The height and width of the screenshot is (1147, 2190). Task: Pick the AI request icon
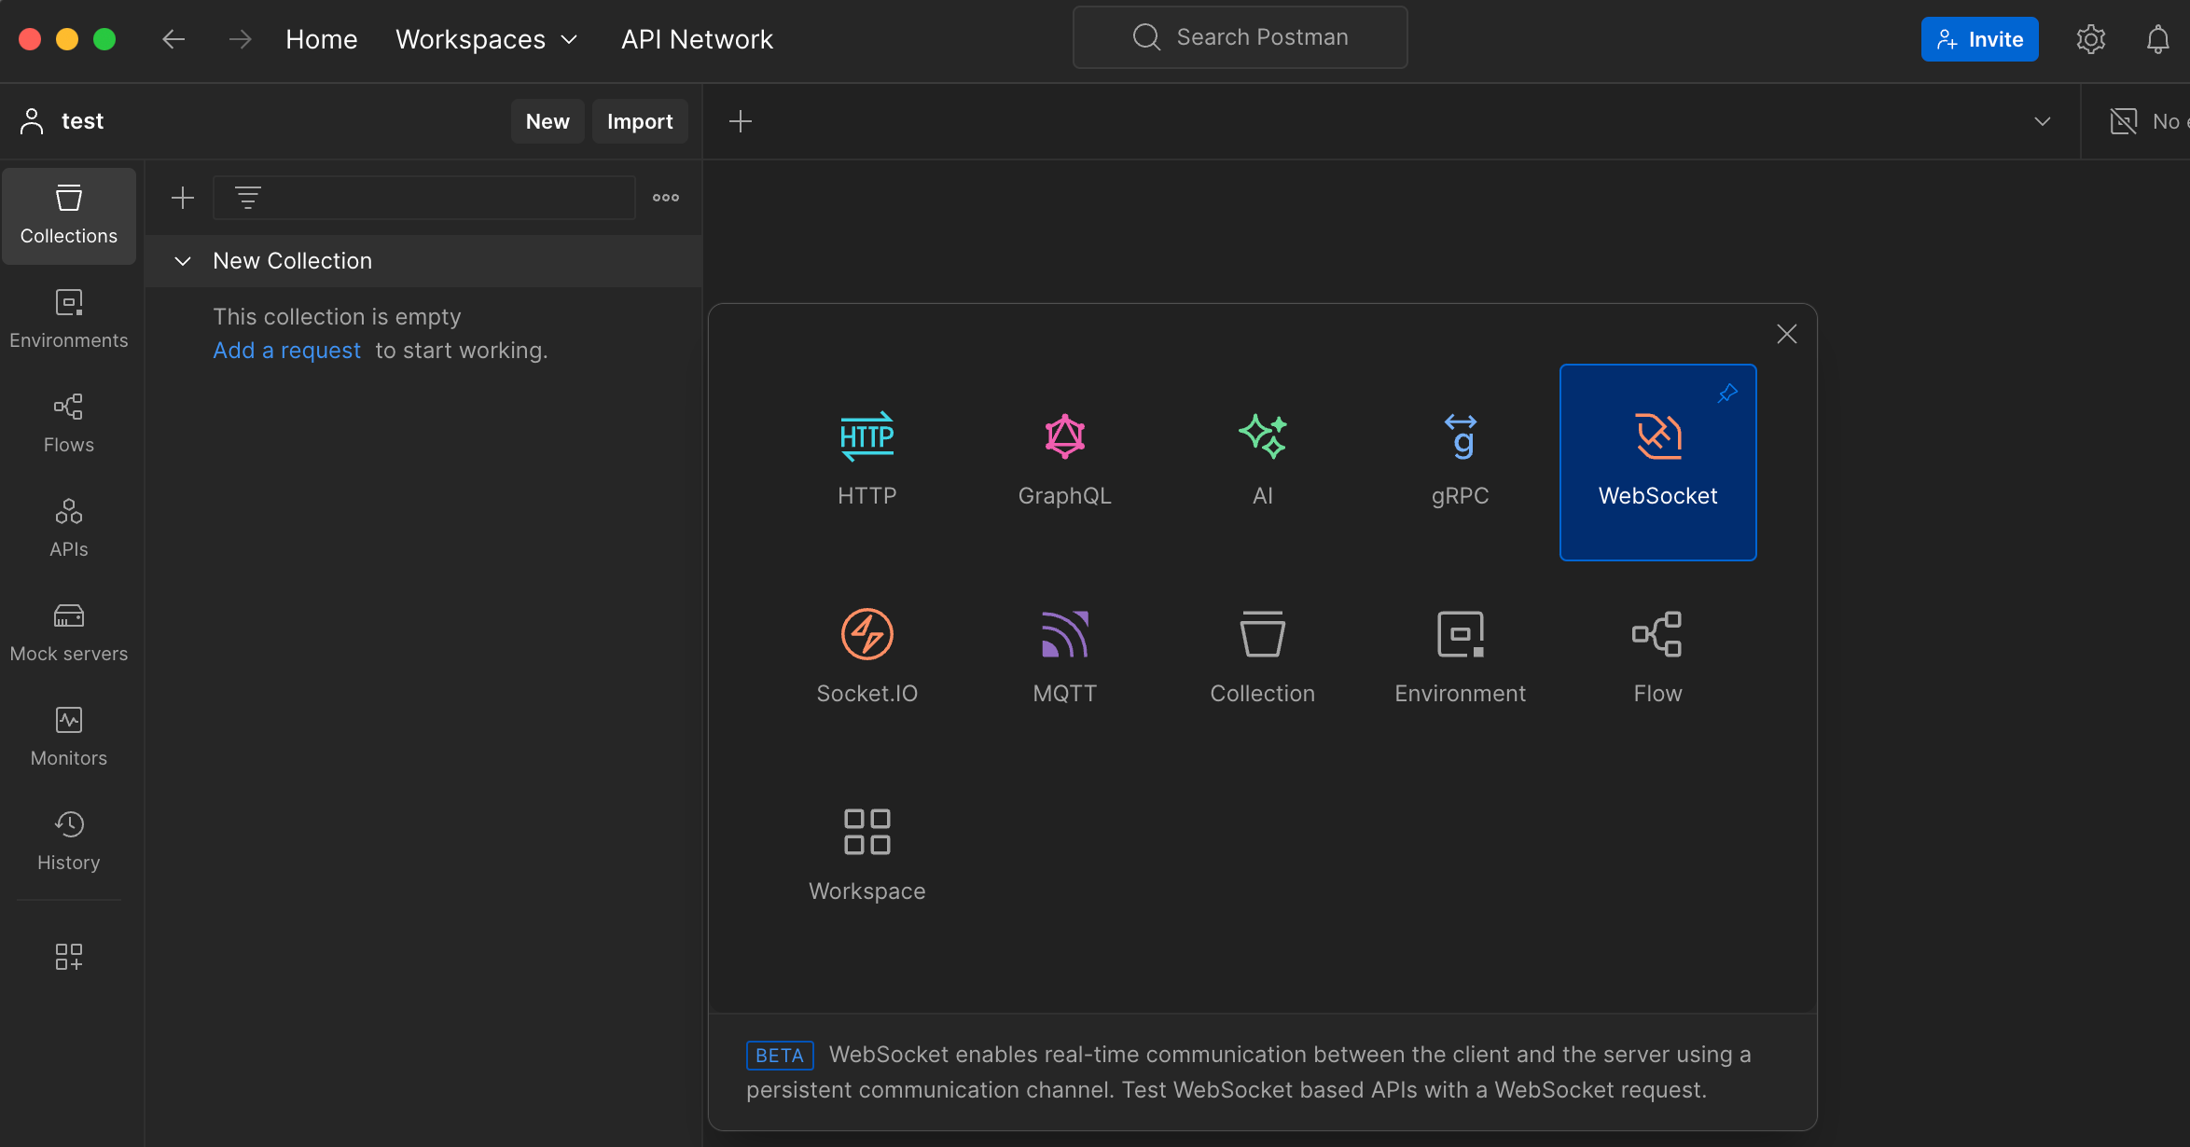point(1262,437)
